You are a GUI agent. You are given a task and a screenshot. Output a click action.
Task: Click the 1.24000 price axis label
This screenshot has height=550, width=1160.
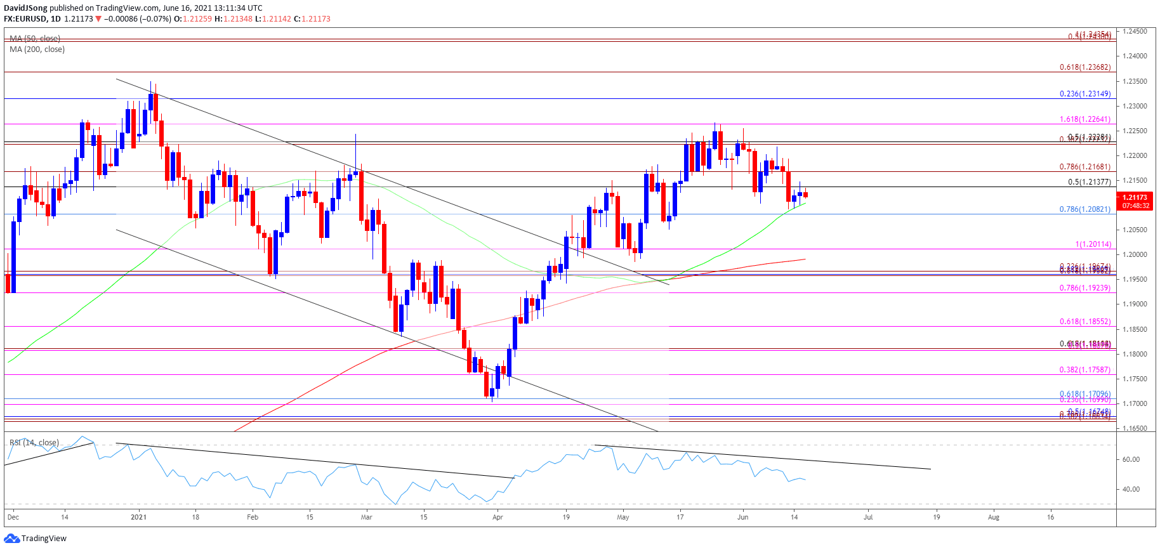click(1135, 56)
